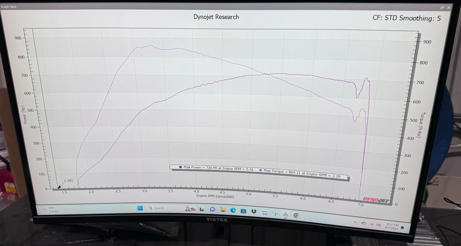Open the Wi-Fi network tray icon

click(x=371, y=224)
